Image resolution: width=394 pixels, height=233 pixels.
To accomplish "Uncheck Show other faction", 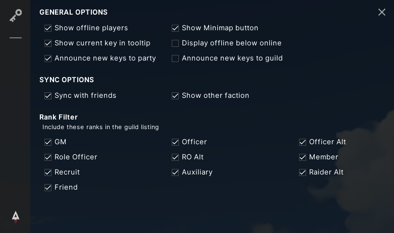I will 175,96.
